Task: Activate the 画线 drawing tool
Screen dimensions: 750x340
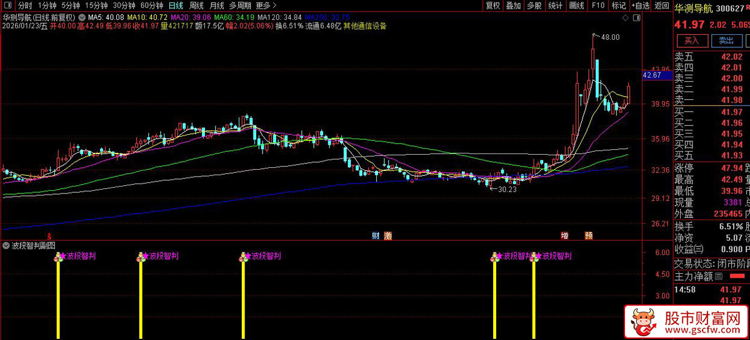Action: pyautogui.click(x=576, y=6)
